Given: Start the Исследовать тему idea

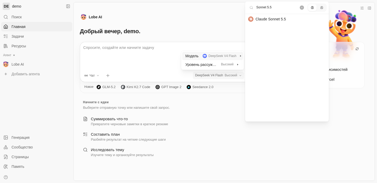Looking at the screenshot, I should pos(118,152).
